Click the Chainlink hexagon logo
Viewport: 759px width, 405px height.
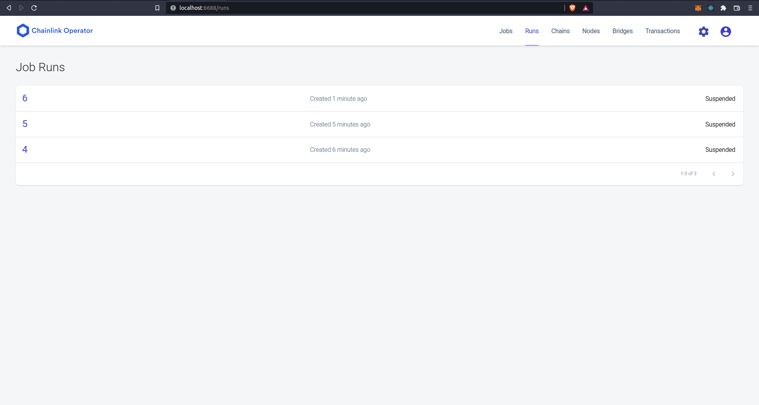[23, 30]
